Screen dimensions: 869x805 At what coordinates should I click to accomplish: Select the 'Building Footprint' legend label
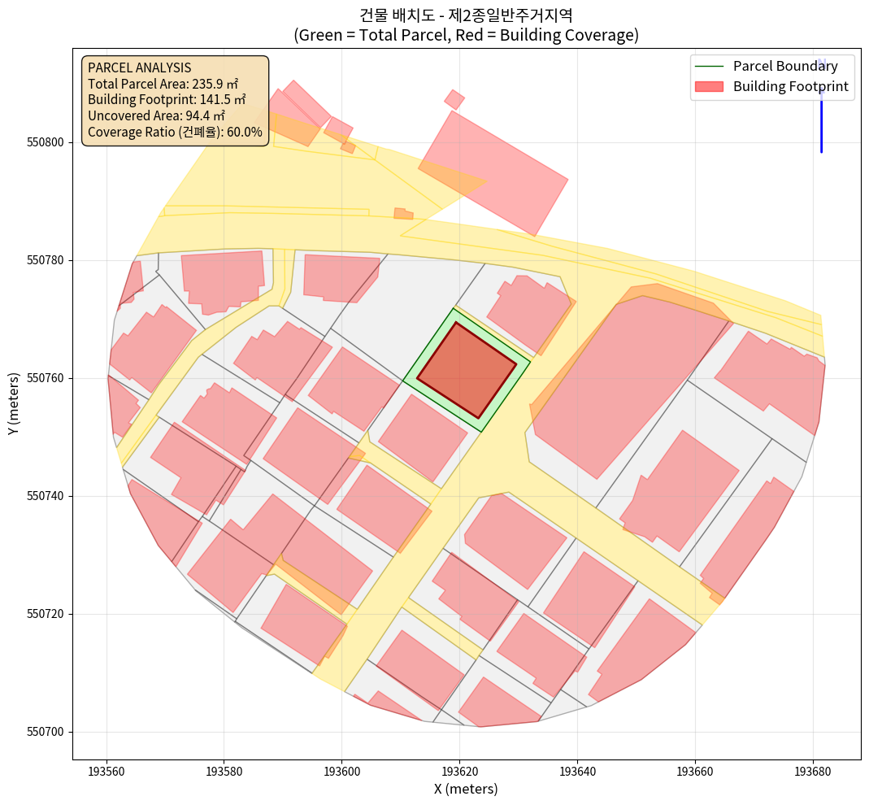pyautogui.click(x=790, y=86)
